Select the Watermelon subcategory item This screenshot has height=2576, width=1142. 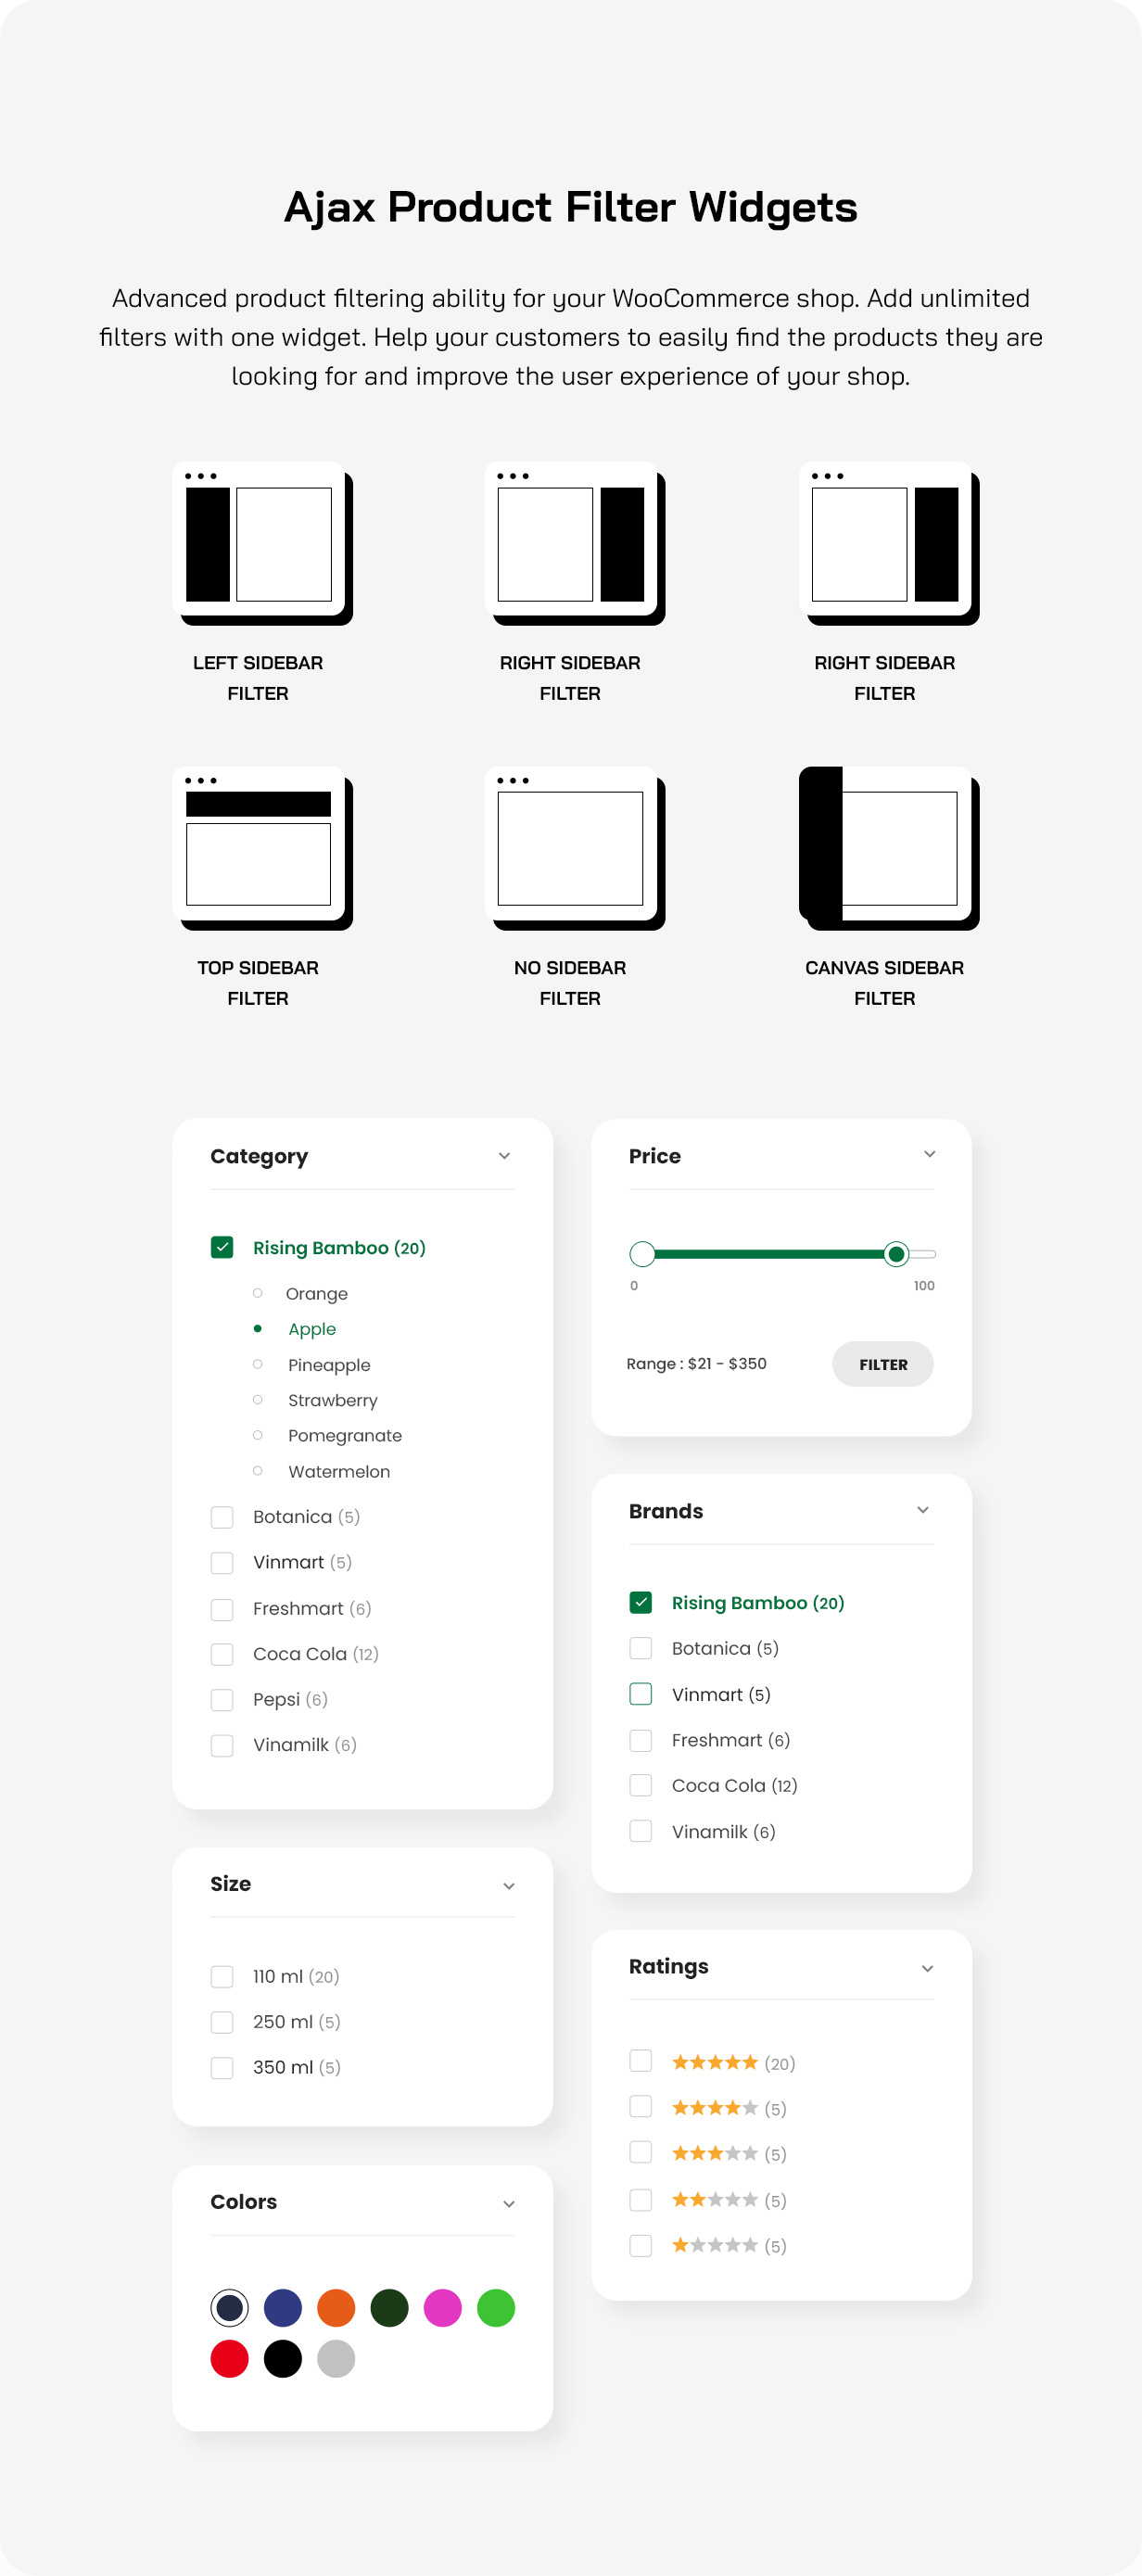click(339, 1471)
